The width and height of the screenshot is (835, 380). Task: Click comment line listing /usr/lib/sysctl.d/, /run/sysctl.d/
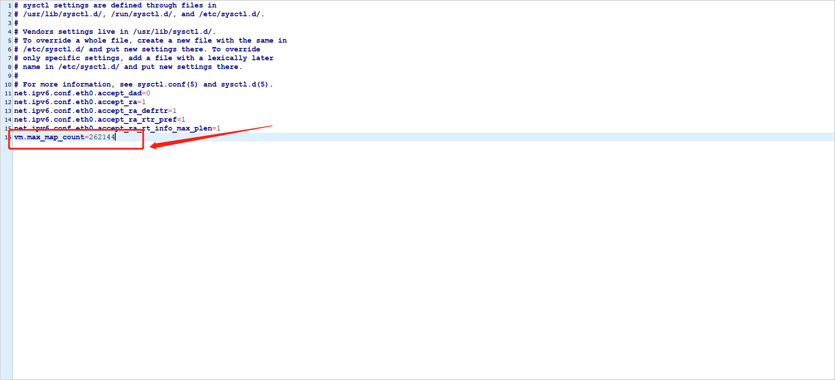tap(139, 14)
